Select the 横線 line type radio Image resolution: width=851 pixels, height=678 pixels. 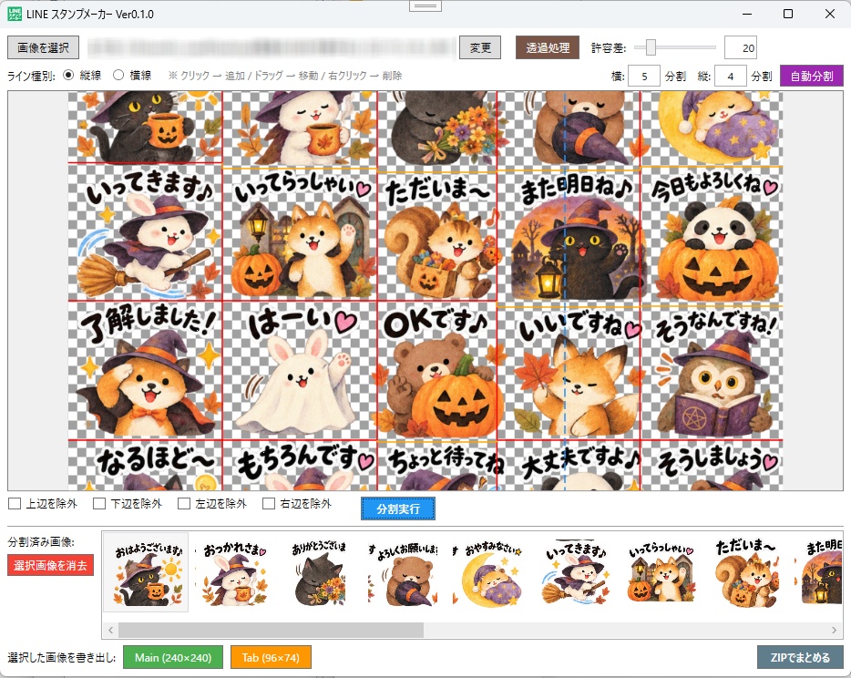coord(118,76)
